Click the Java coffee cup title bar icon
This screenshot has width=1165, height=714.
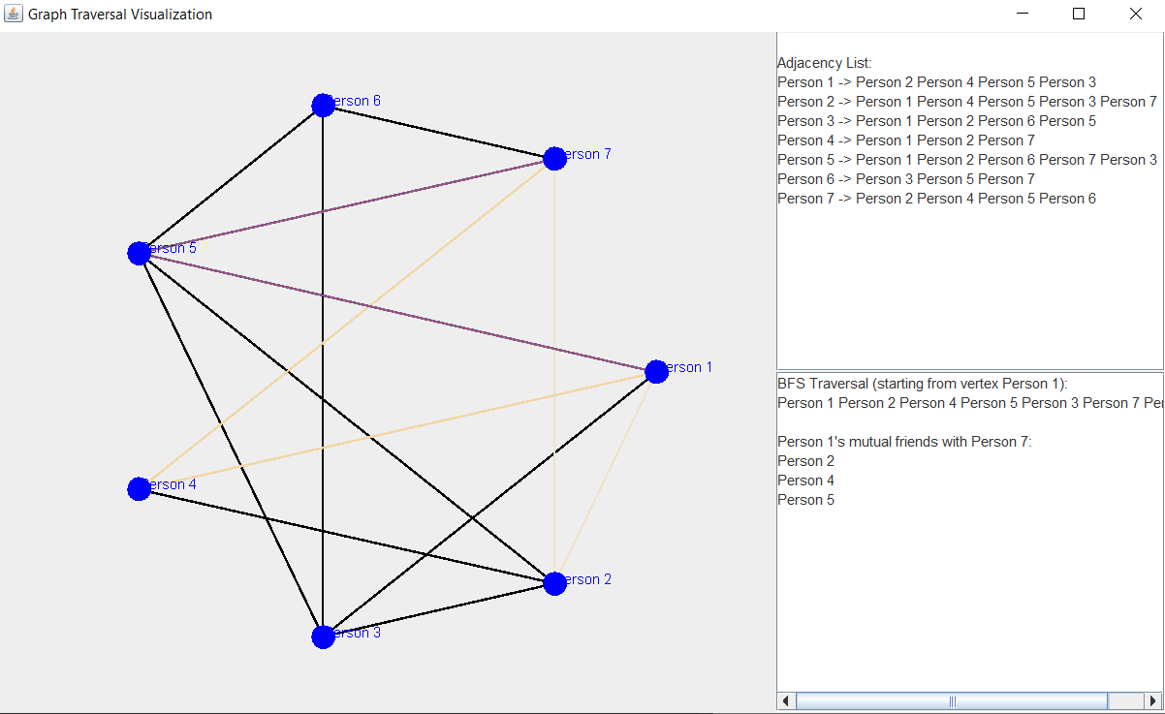tap(13, 14)
